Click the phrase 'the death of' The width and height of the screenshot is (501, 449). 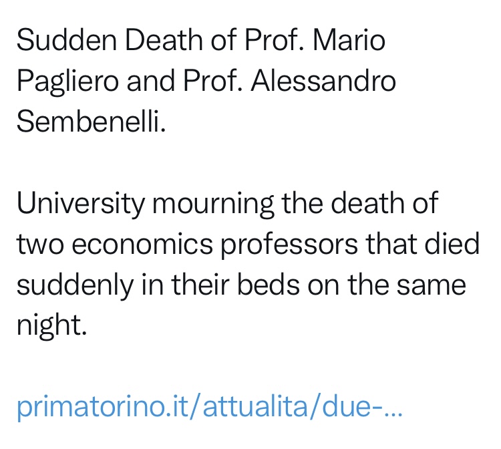360,203
